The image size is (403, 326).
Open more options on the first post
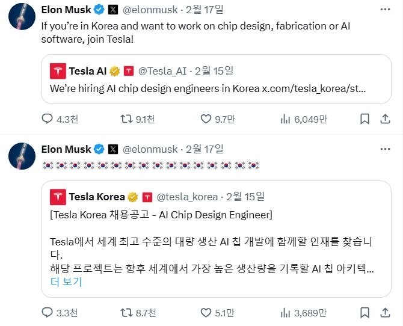point(385,10)
